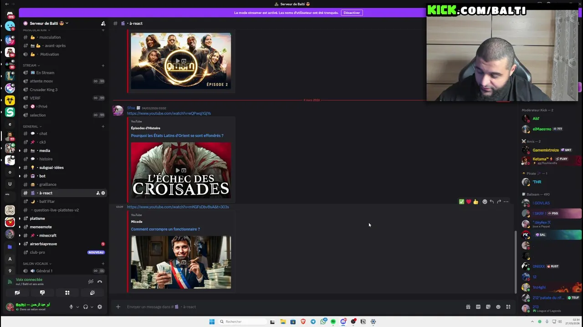Image resolution: width=583 pixels, height=327 pixels.
Task: Collapse the STREAM category
Action: point(31,65)
